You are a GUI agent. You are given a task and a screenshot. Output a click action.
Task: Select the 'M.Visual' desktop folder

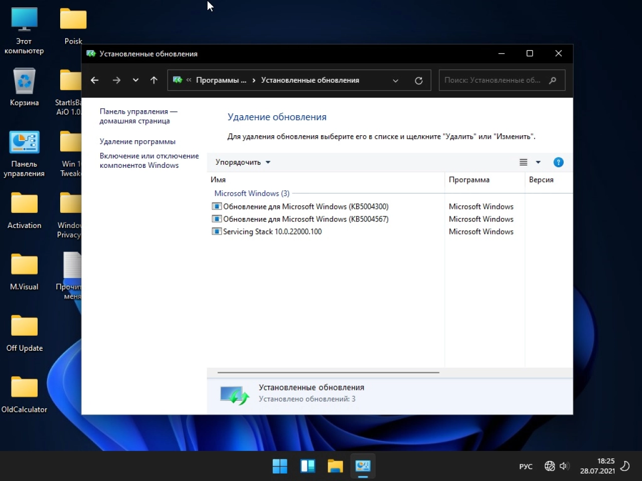pyautogui.click(x=24, y=272)
